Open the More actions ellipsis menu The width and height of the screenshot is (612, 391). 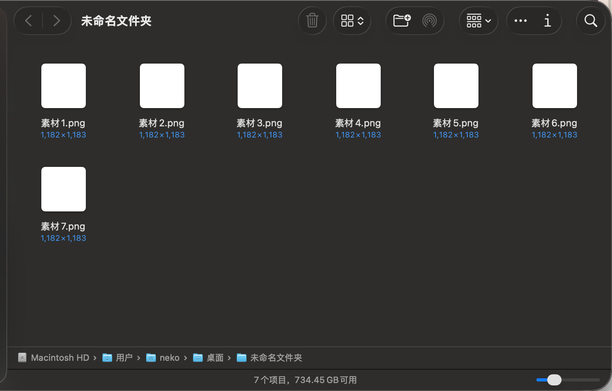click(521, 21)
